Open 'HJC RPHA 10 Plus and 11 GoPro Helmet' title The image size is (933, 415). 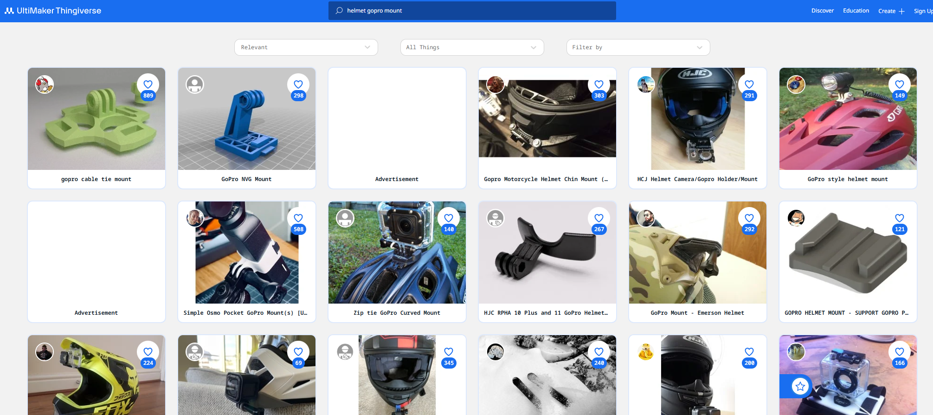(546, 313)
